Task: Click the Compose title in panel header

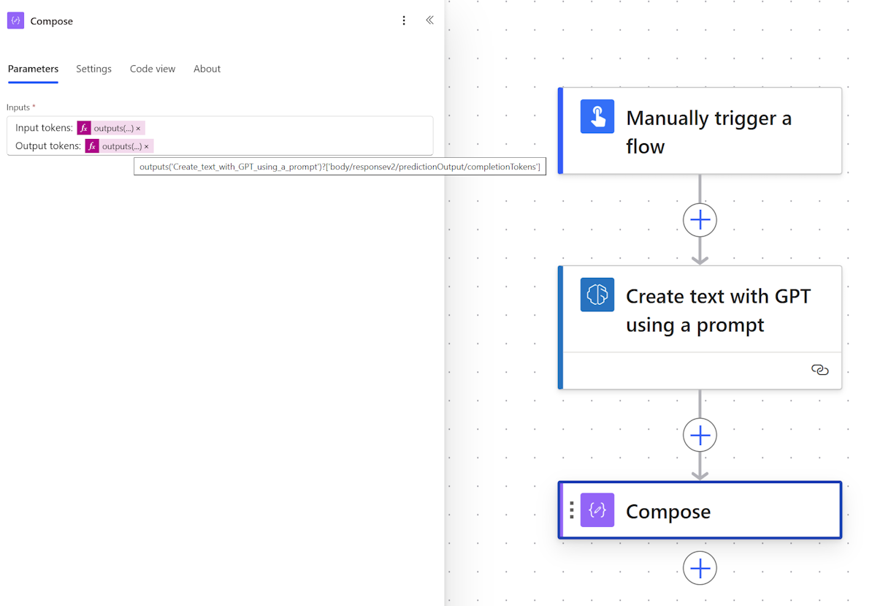Action: click(51, 21)
